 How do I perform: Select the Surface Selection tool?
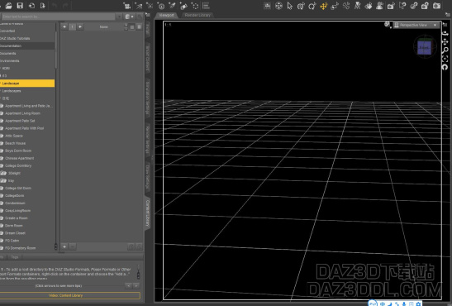tap(369, 6)
